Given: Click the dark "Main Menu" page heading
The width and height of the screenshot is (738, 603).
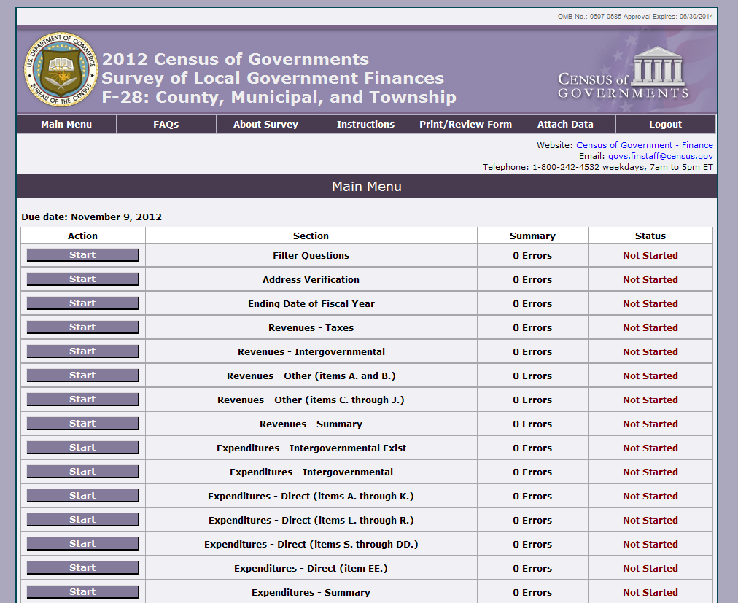Looking at the screenshot, I should 367,187.
